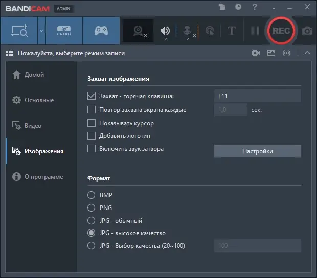Select the screen rectangle recording mode

[19, 31]
